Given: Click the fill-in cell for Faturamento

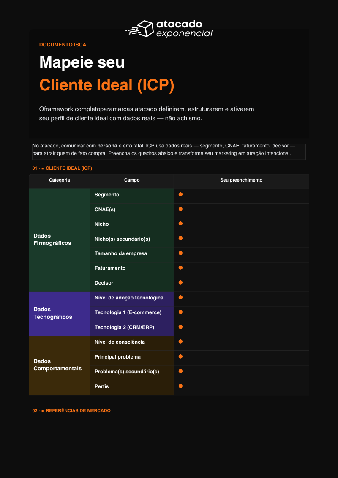Looking at the screenshot, I should click(x=241, y=270).
